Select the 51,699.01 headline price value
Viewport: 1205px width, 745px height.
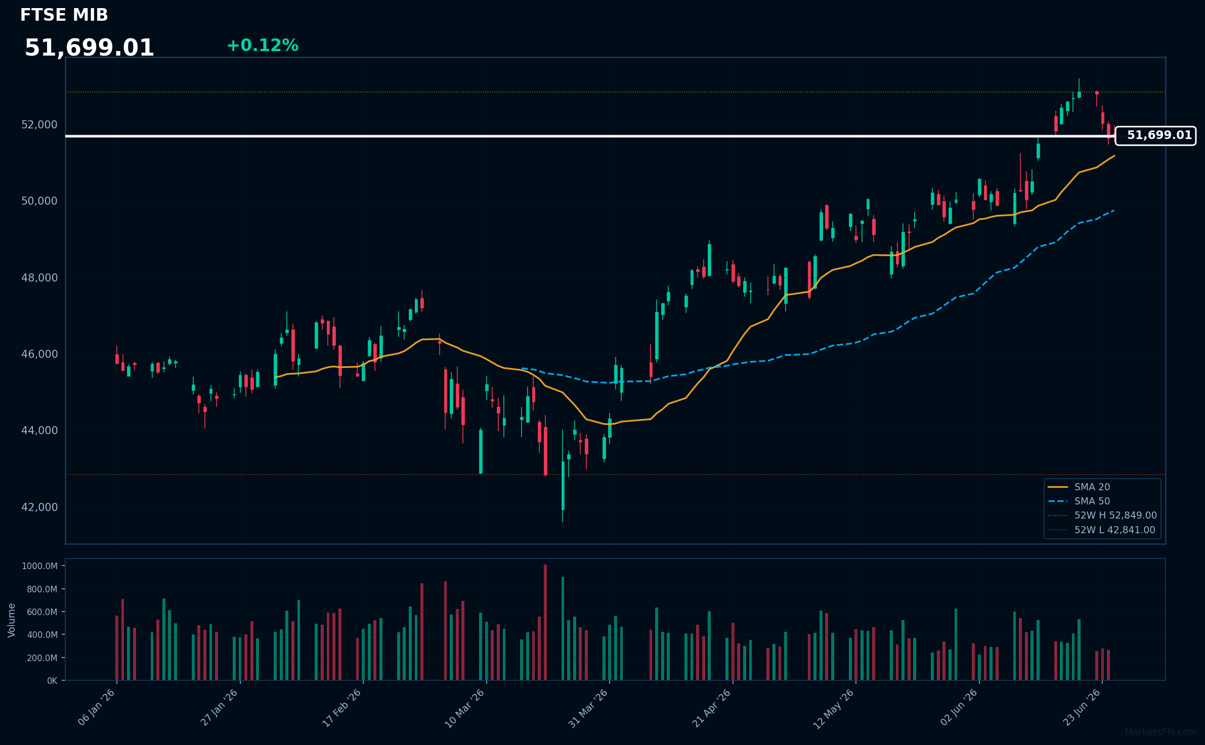(x=89, y=48)
